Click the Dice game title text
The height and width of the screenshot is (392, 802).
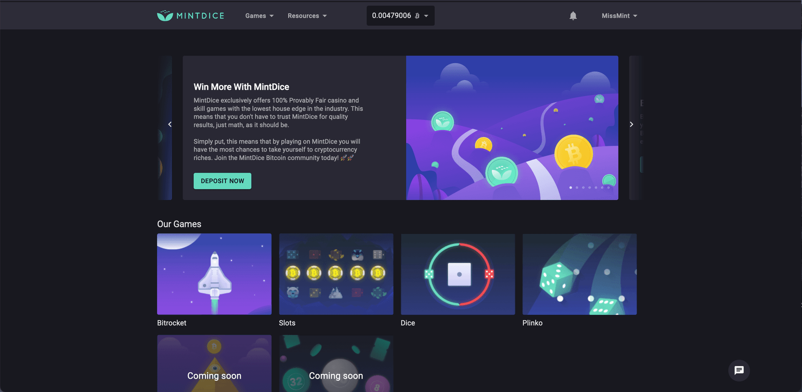(x=408, y=323)
